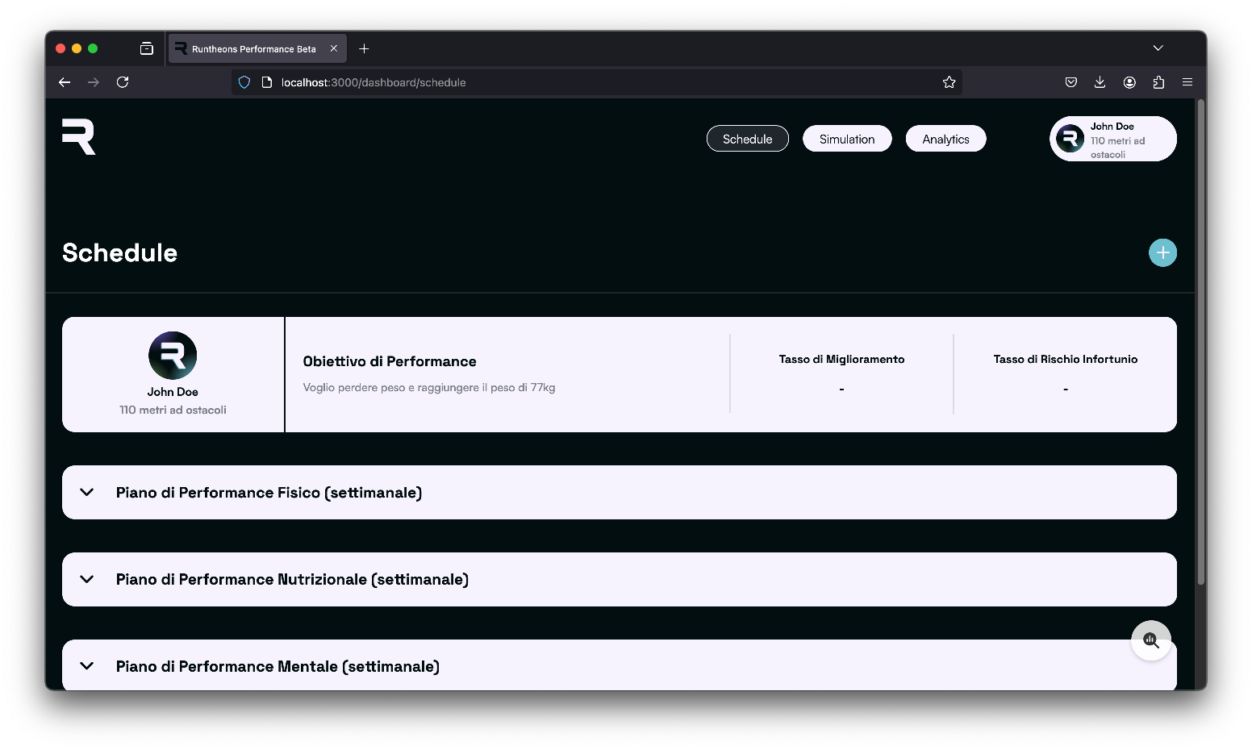Click the Piano di Performance Mentale (settimanale) title
Image resolution: width=1252 pixels, height=750 pixels.
tap(278, 667)
